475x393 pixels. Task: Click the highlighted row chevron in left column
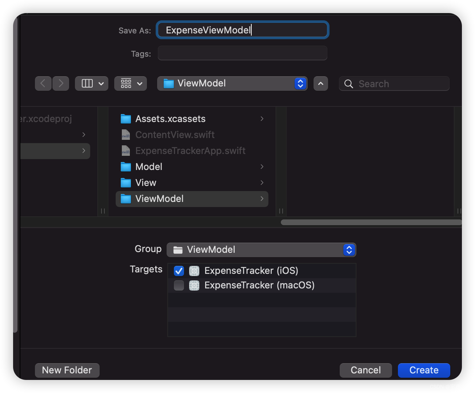click(x=84, y=151)
